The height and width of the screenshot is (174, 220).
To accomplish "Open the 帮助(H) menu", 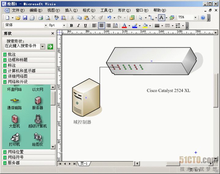I will pyautogui.click(x=159, y=10).
